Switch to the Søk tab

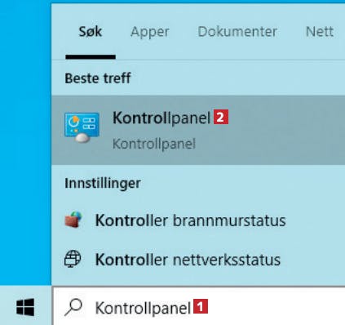click(91, 32)
